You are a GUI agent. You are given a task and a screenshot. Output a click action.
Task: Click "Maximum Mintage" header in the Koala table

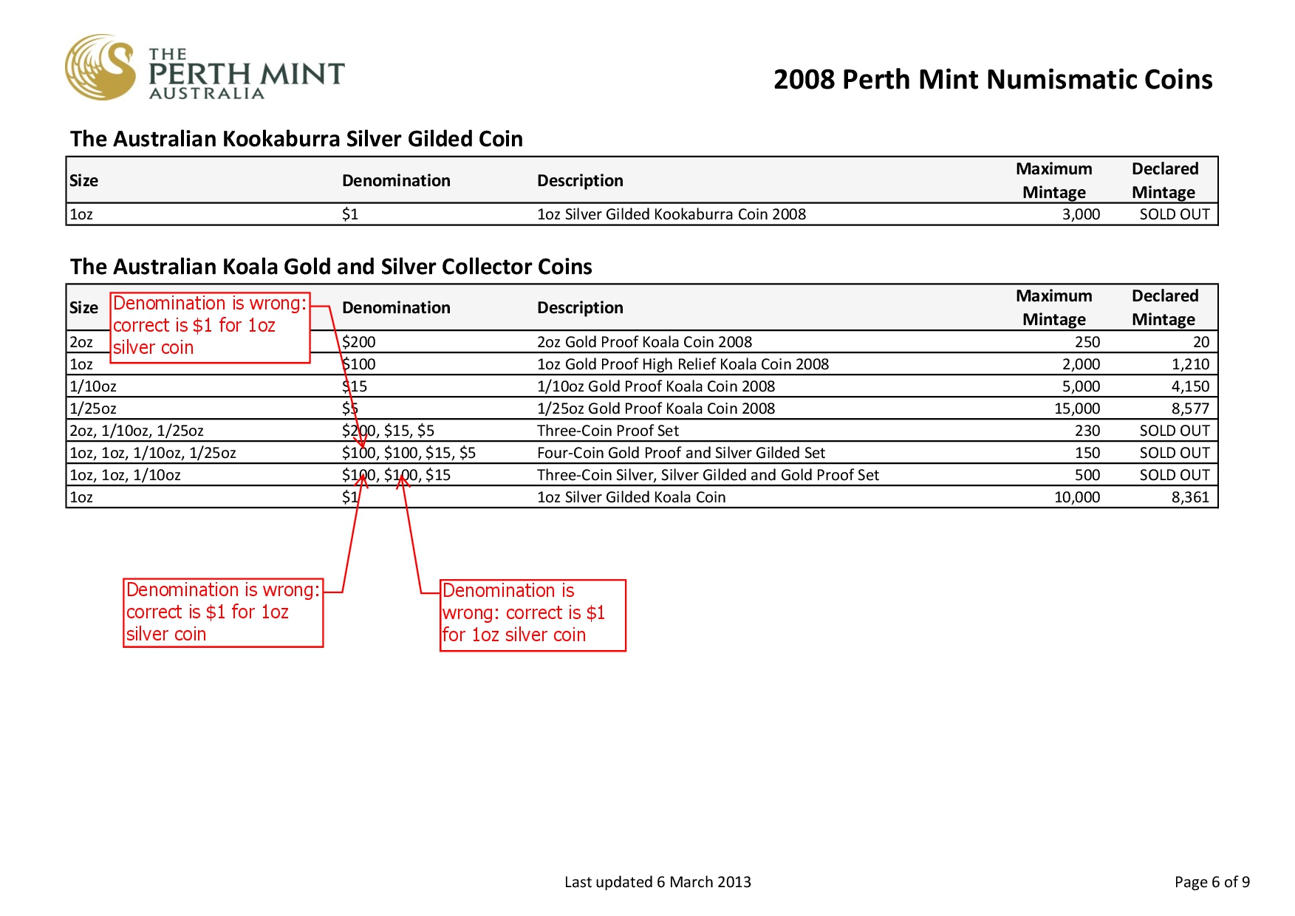click(1054, 307)
